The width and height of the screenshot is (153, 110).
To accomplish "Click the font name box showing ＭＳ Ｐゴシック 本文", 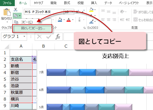I will tap(44, 12).
